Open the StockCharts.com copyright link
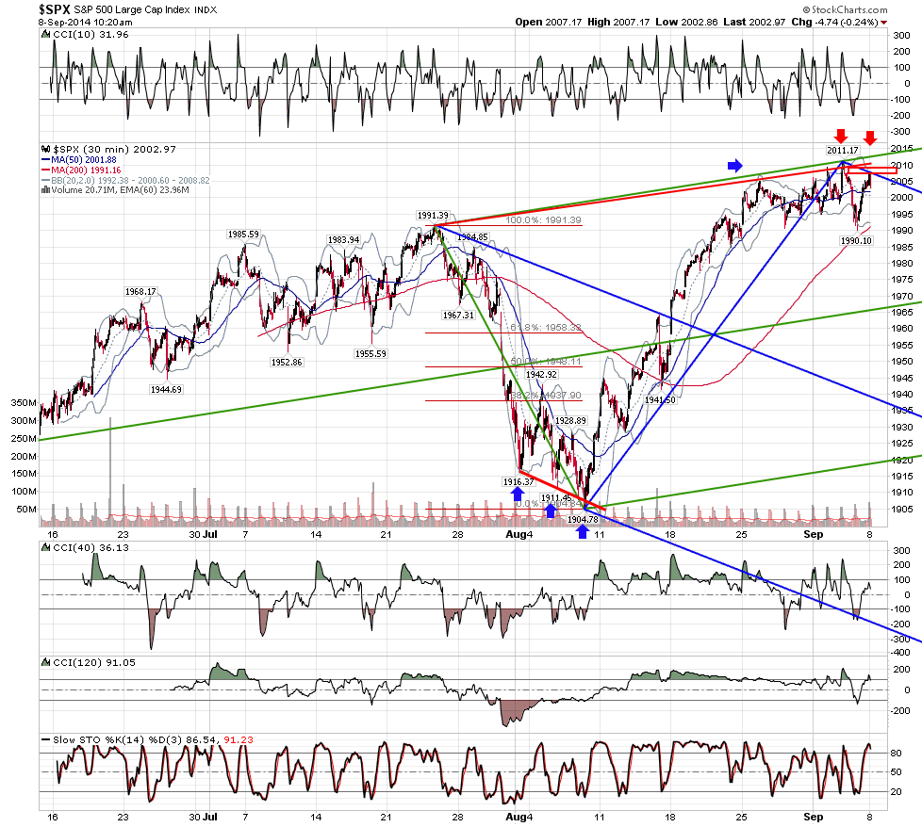 click(x=845, y=9)
